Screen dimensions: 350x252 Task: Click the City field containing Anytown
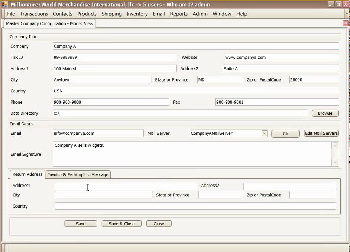click(102, 79)
